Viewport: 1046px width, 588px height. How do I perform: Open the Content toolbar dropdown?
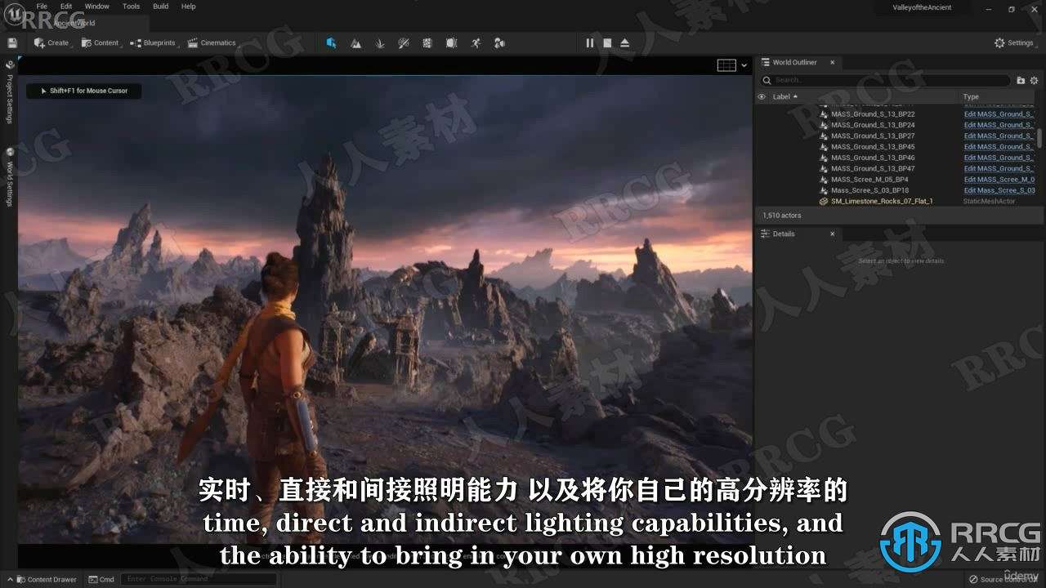point(101,42)
